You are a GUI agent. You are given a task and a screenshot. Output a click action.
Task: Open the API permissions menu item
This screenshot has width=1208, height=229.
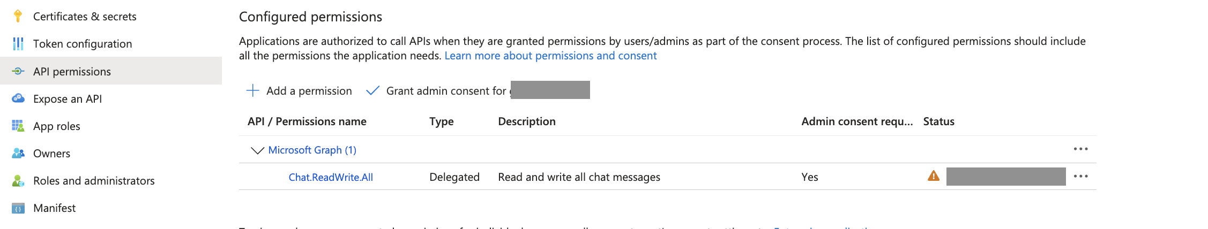click(72, 72)
